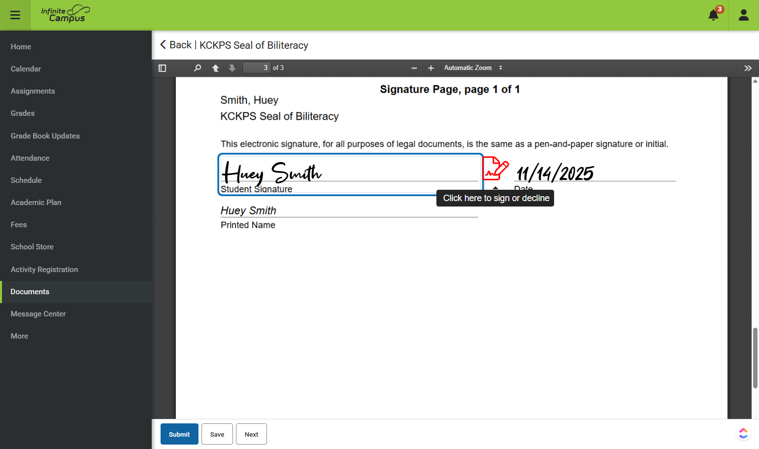Open Message Center
Screen dimensions: 759x449
[x=76, y=314]
